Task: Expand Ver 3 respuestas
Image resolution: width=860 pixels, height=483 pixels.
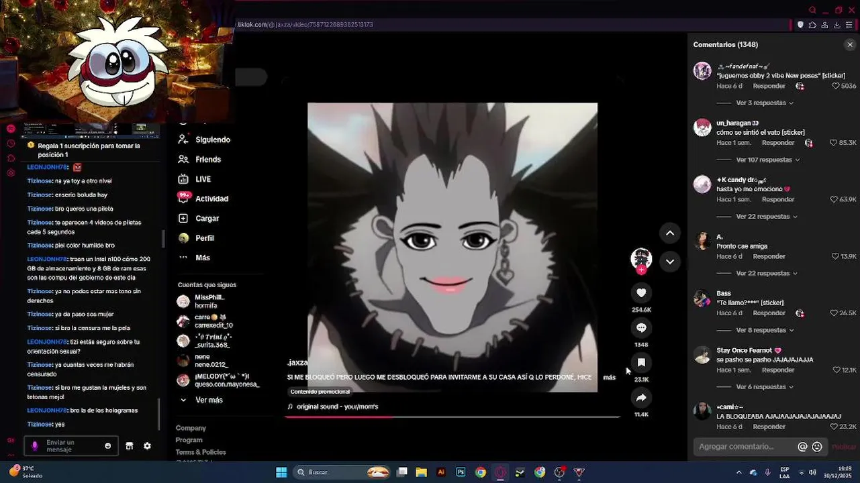Action: click(x=765, y=103)
